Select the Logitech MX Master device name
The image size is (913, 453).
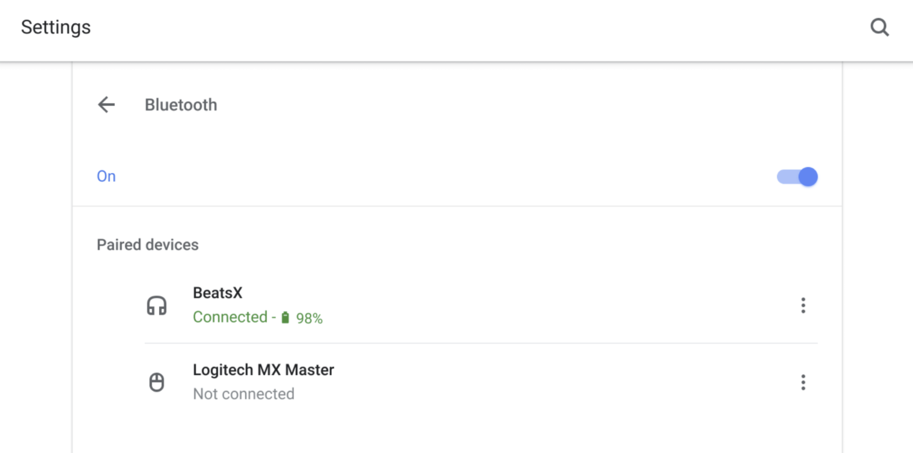click(263, 370)
